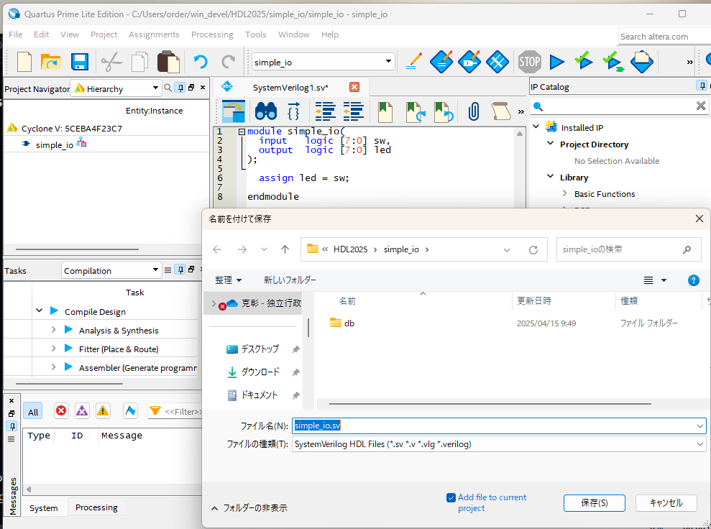The image size is (711, 529).
Task: Toggle bookmark icon in editor toolbar
Action: click(385, 111)
